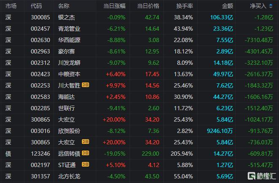Sort by 当日涨幅 column header
The width and height of the screenshot is (279, 183).
[114, 6]
